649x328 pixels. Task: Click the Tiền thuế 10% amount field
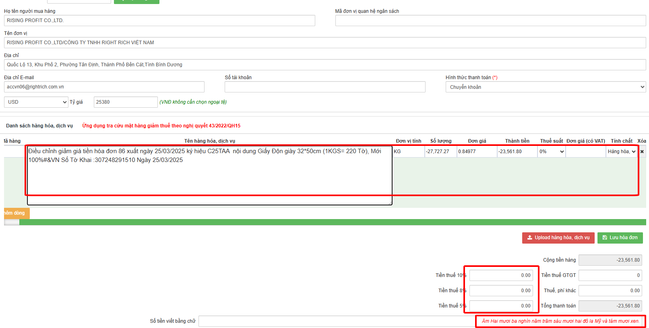click(x=501, y=275)
